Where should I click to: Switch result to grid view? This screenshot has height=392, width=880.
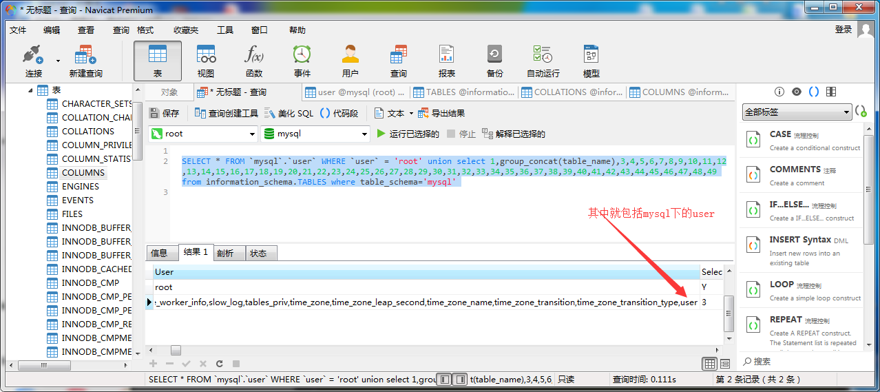(x=709, y=364)
